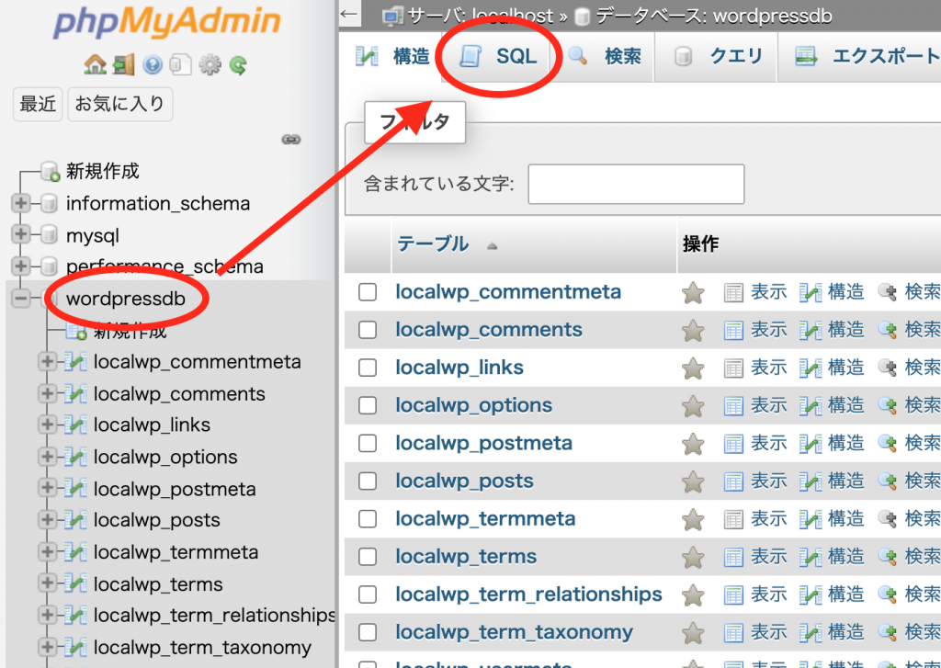Reload navigation panel green refresh icon

238,64
